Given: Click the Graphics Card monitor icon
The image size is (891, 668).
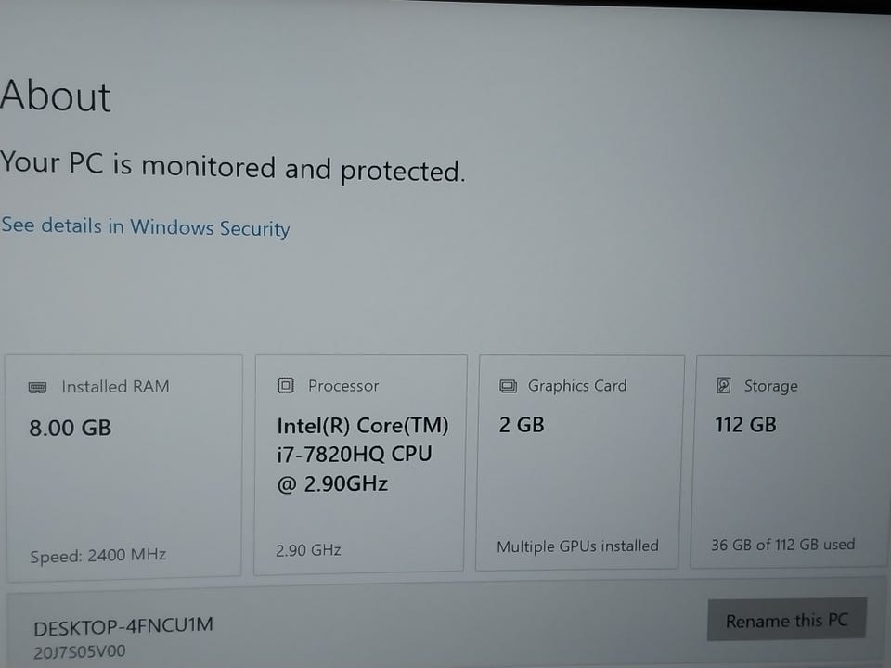Looking at the screenshot, I should [x=508, y=385].
